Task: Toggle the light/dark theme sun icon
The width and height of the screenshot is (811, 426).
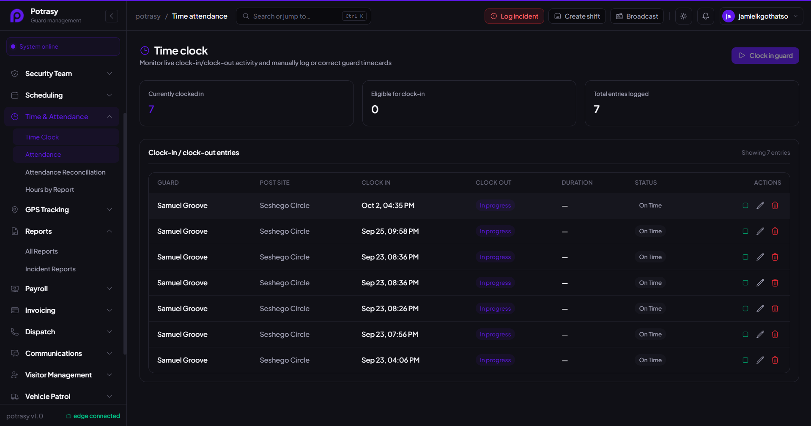Action: coord(683,16)
